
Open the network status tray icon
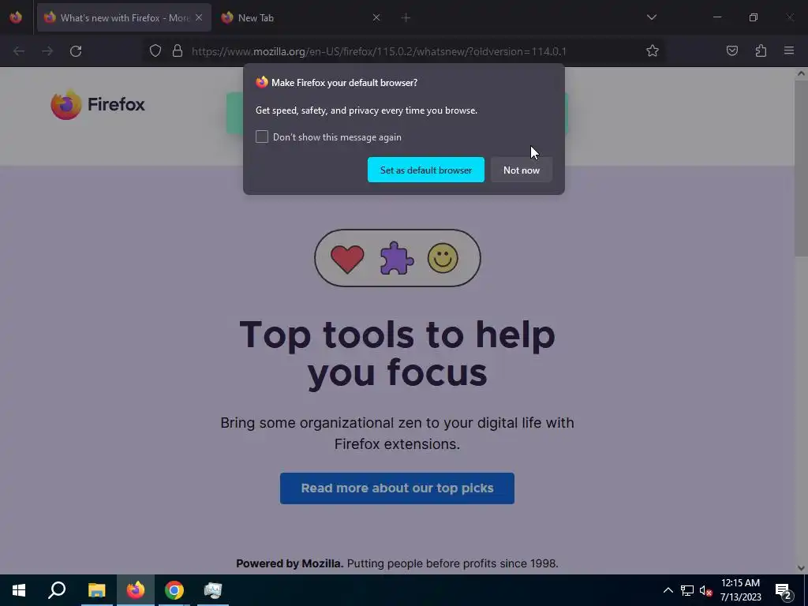[687, 590]
